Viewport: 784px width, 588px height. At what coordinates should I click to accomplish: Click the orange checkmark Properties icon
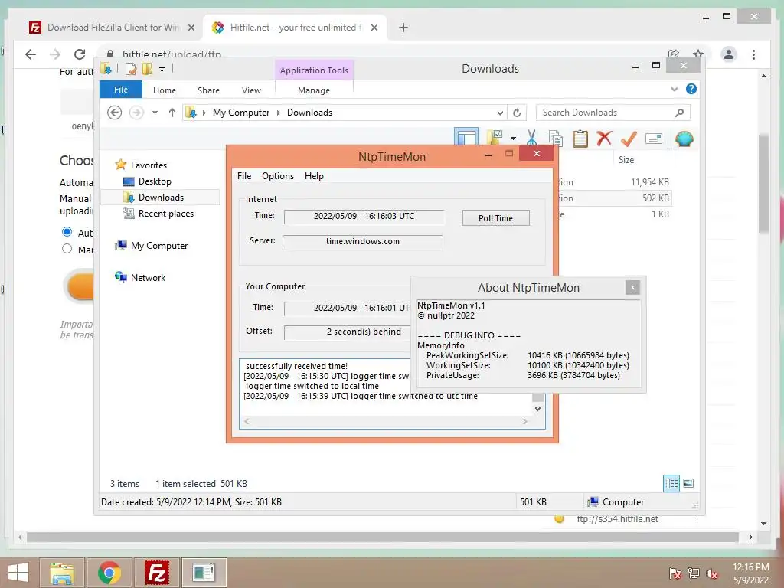pos(629,139)
